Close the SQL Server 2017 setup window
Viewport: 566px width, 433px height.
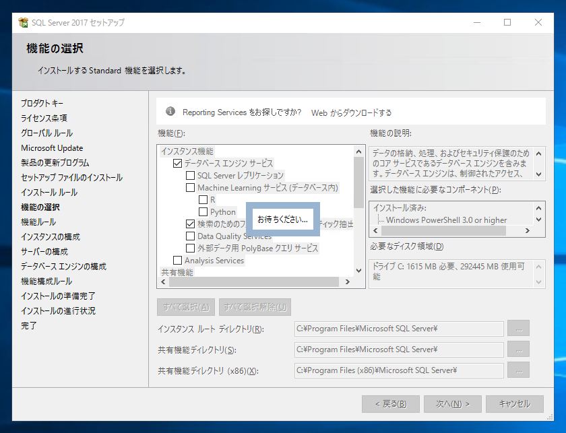(x=538, y=22)
